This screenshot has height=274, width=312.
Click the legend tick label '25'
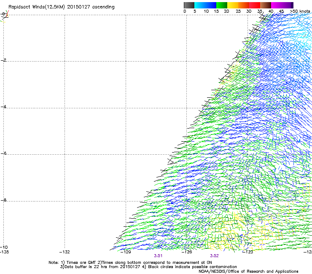click(x=238, y=11)
